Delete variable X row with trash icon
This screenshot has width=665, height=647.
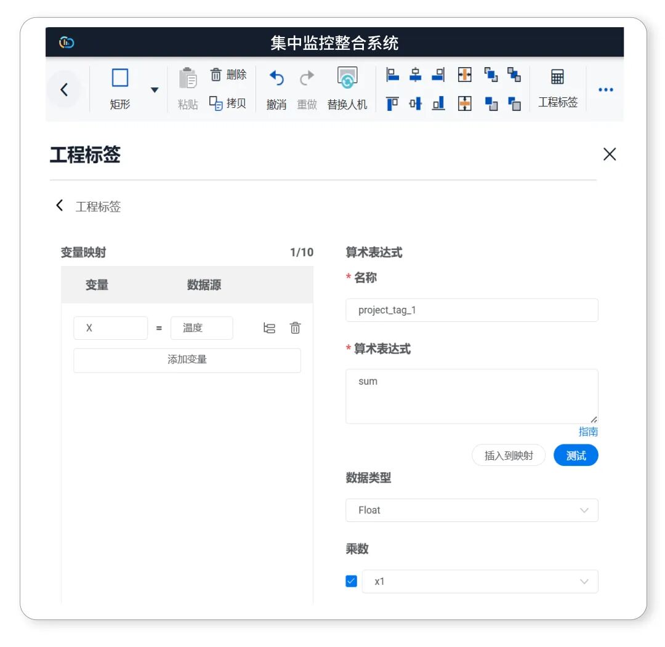click(x=296, y=328)
